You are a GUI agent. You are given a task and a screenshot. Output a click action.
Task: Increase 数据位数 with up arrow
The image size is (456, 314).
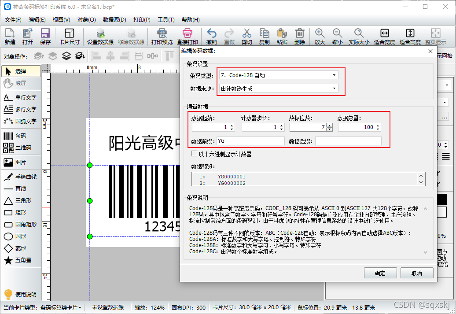click(x=330, y=126)
